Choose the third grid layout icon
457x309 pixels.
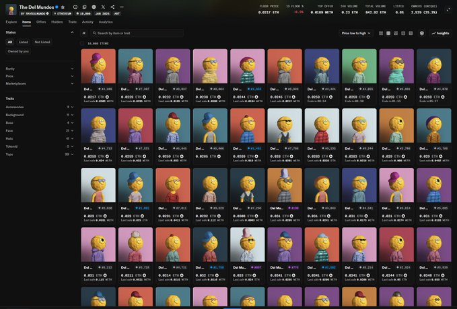point(396,33)
